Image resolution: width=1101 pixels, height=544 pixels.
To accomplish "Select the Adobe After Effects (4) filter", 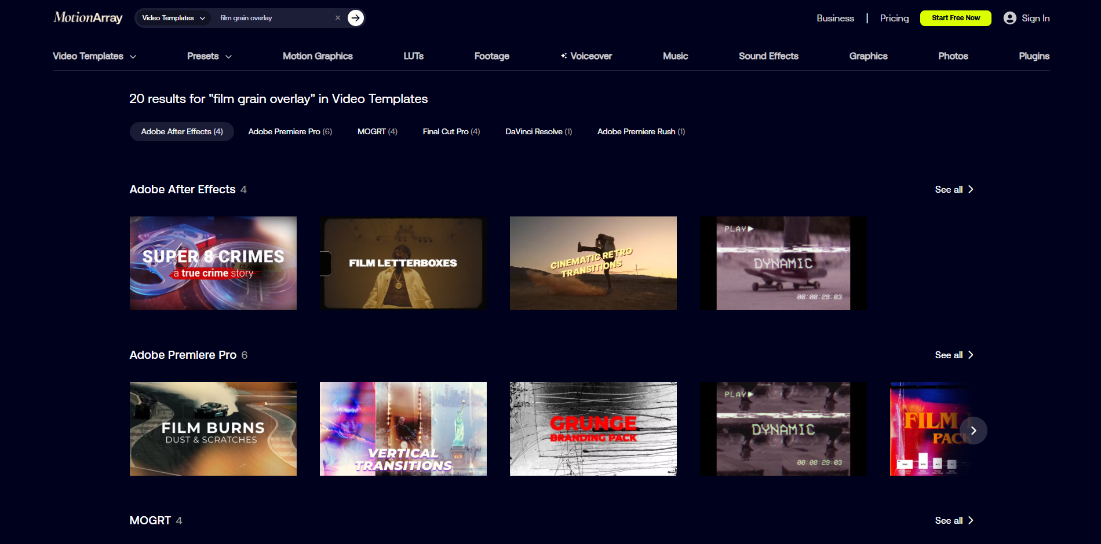I will 182,131.
